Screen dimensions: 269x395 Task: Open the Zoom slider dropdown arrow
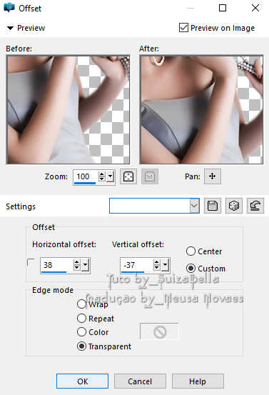click(x=110, y=176)
